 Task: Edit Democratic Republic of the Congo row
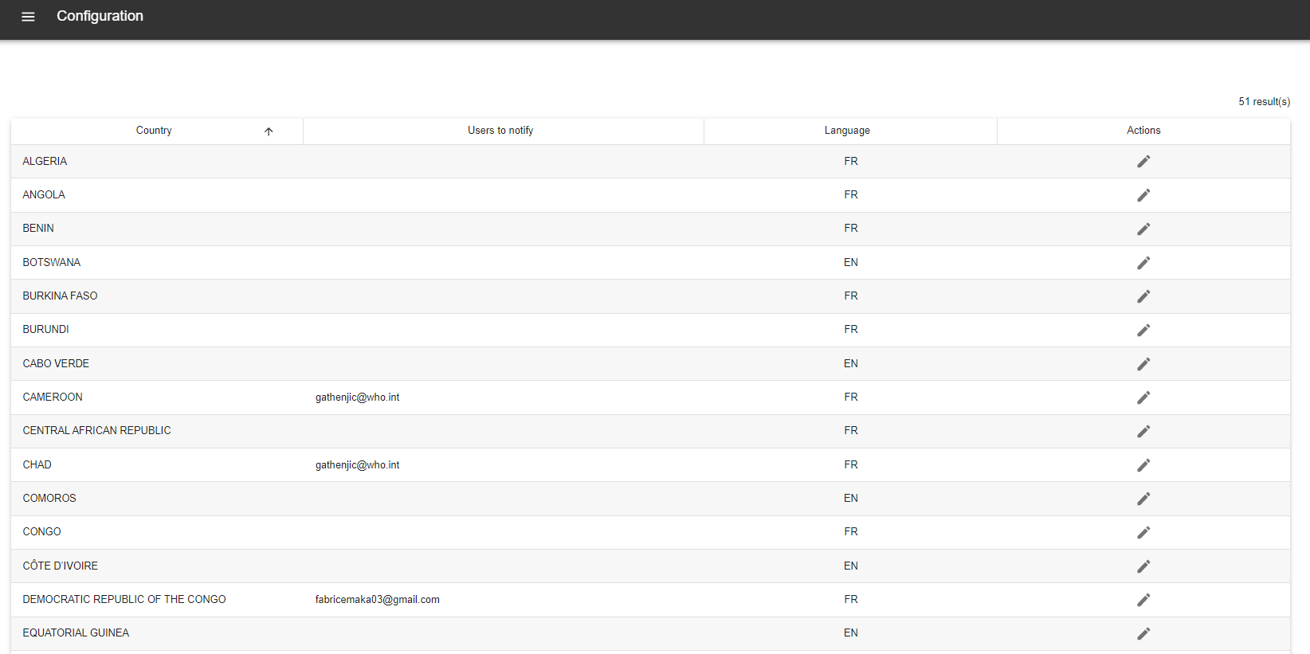tap(1143, 600)
